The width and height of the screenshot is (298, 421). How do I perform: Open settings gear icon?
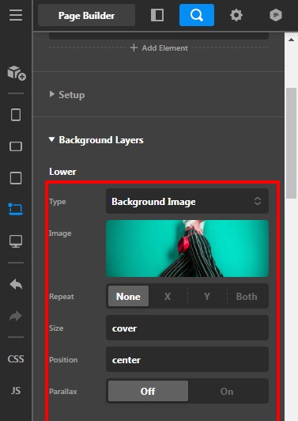point(236,15)
